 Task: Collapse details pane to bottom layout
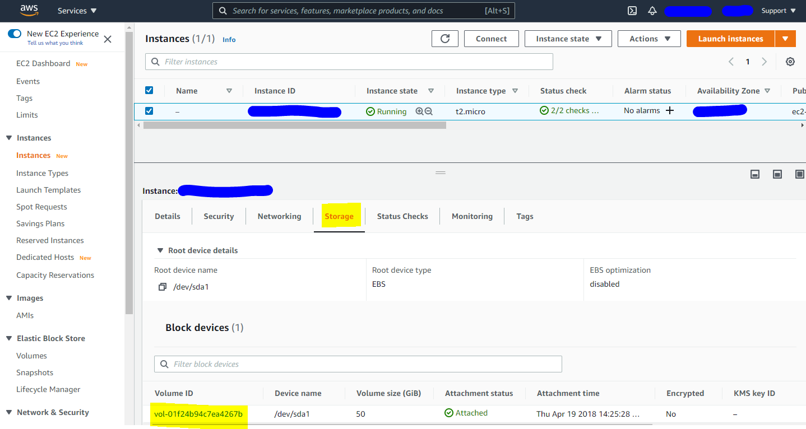(755, 174)
